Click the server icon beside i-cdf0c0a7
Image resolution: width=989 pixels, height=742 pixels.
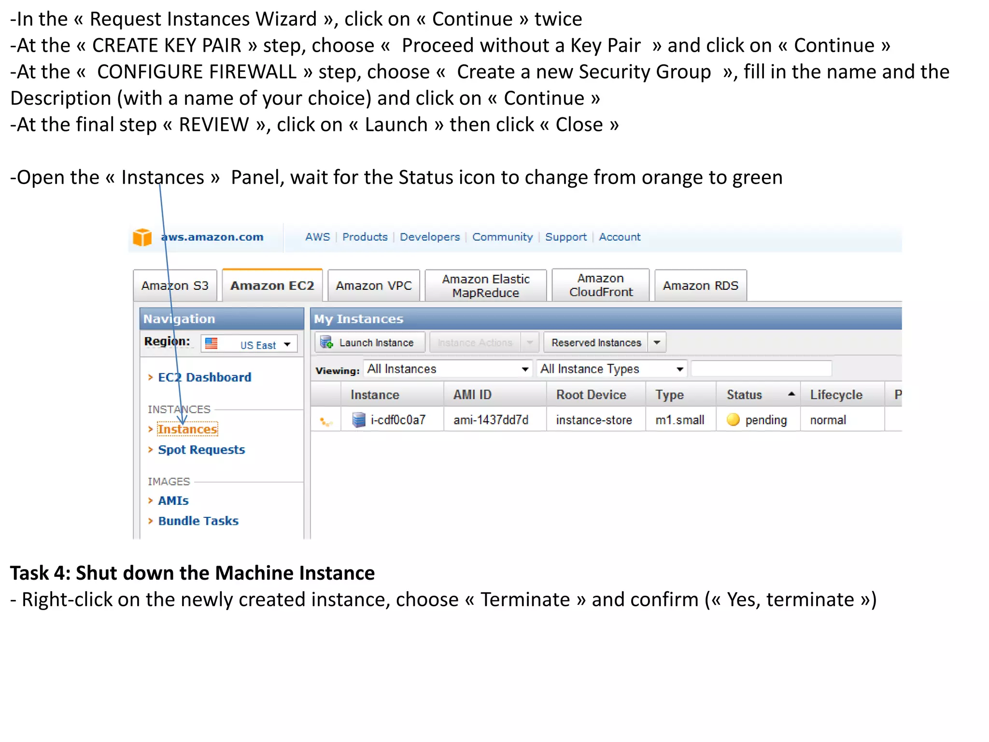[358, 419]
